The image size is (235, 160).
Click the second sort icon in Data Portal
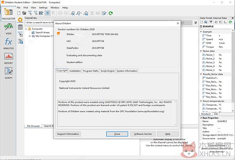point(220,22)
